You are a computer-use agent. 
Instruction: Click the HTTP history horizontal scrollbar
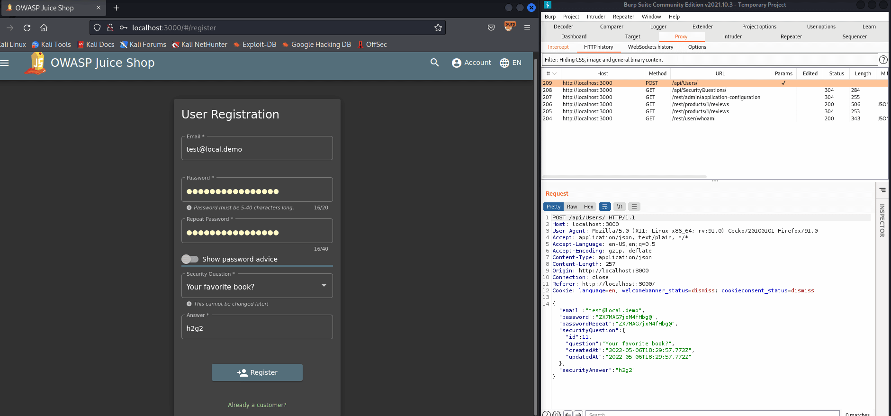tap(624, 176)
